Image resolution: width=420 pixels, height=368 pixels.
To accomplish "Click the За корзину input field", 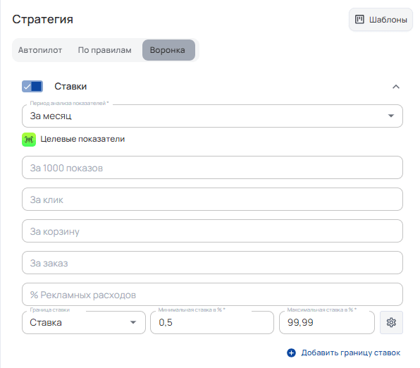I will (x=212, y=231).
